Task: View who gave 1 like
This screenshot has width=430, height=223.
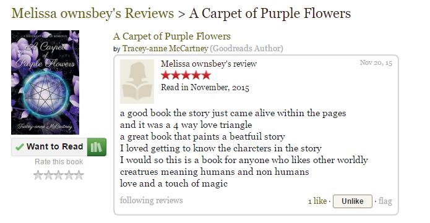Action: [317, 201]
